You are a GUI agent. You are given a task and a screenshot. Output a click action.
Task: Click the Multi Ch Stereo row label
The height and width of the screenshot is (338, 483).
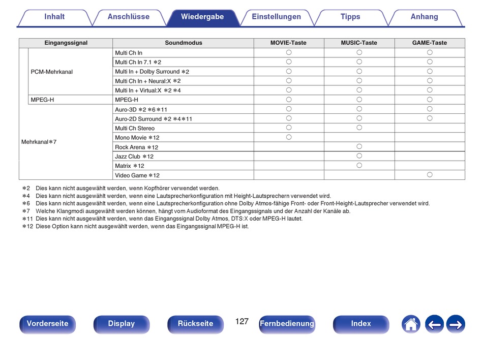(x=135, y=129)
